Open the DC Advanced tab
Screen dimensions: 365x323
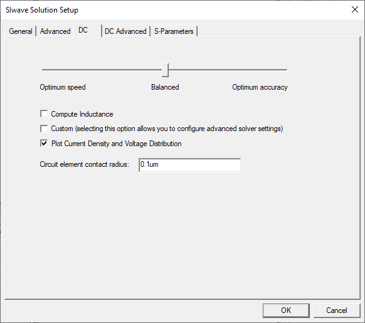coord(125,31)
